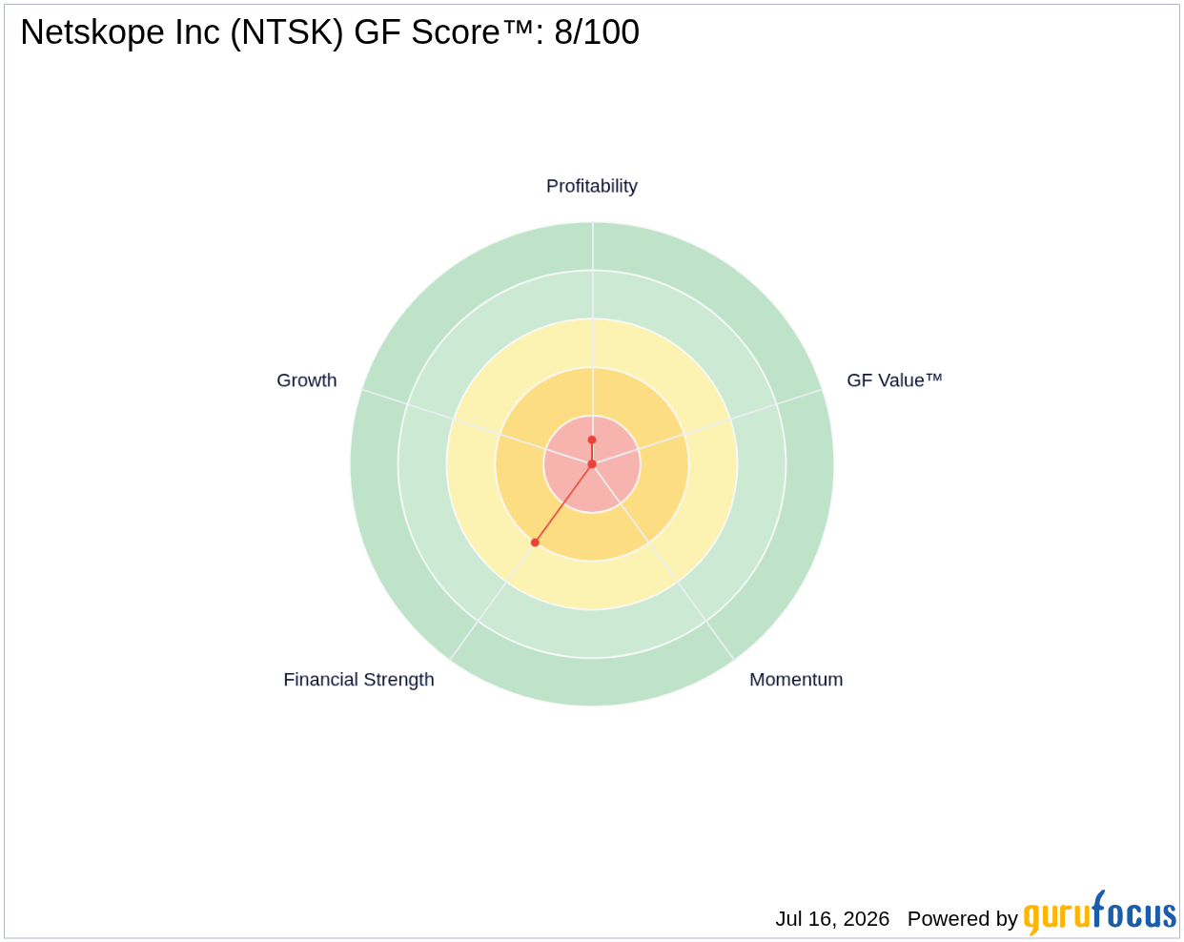Click the center data point of radar
1184x942 pixels.
click(592, 464)
